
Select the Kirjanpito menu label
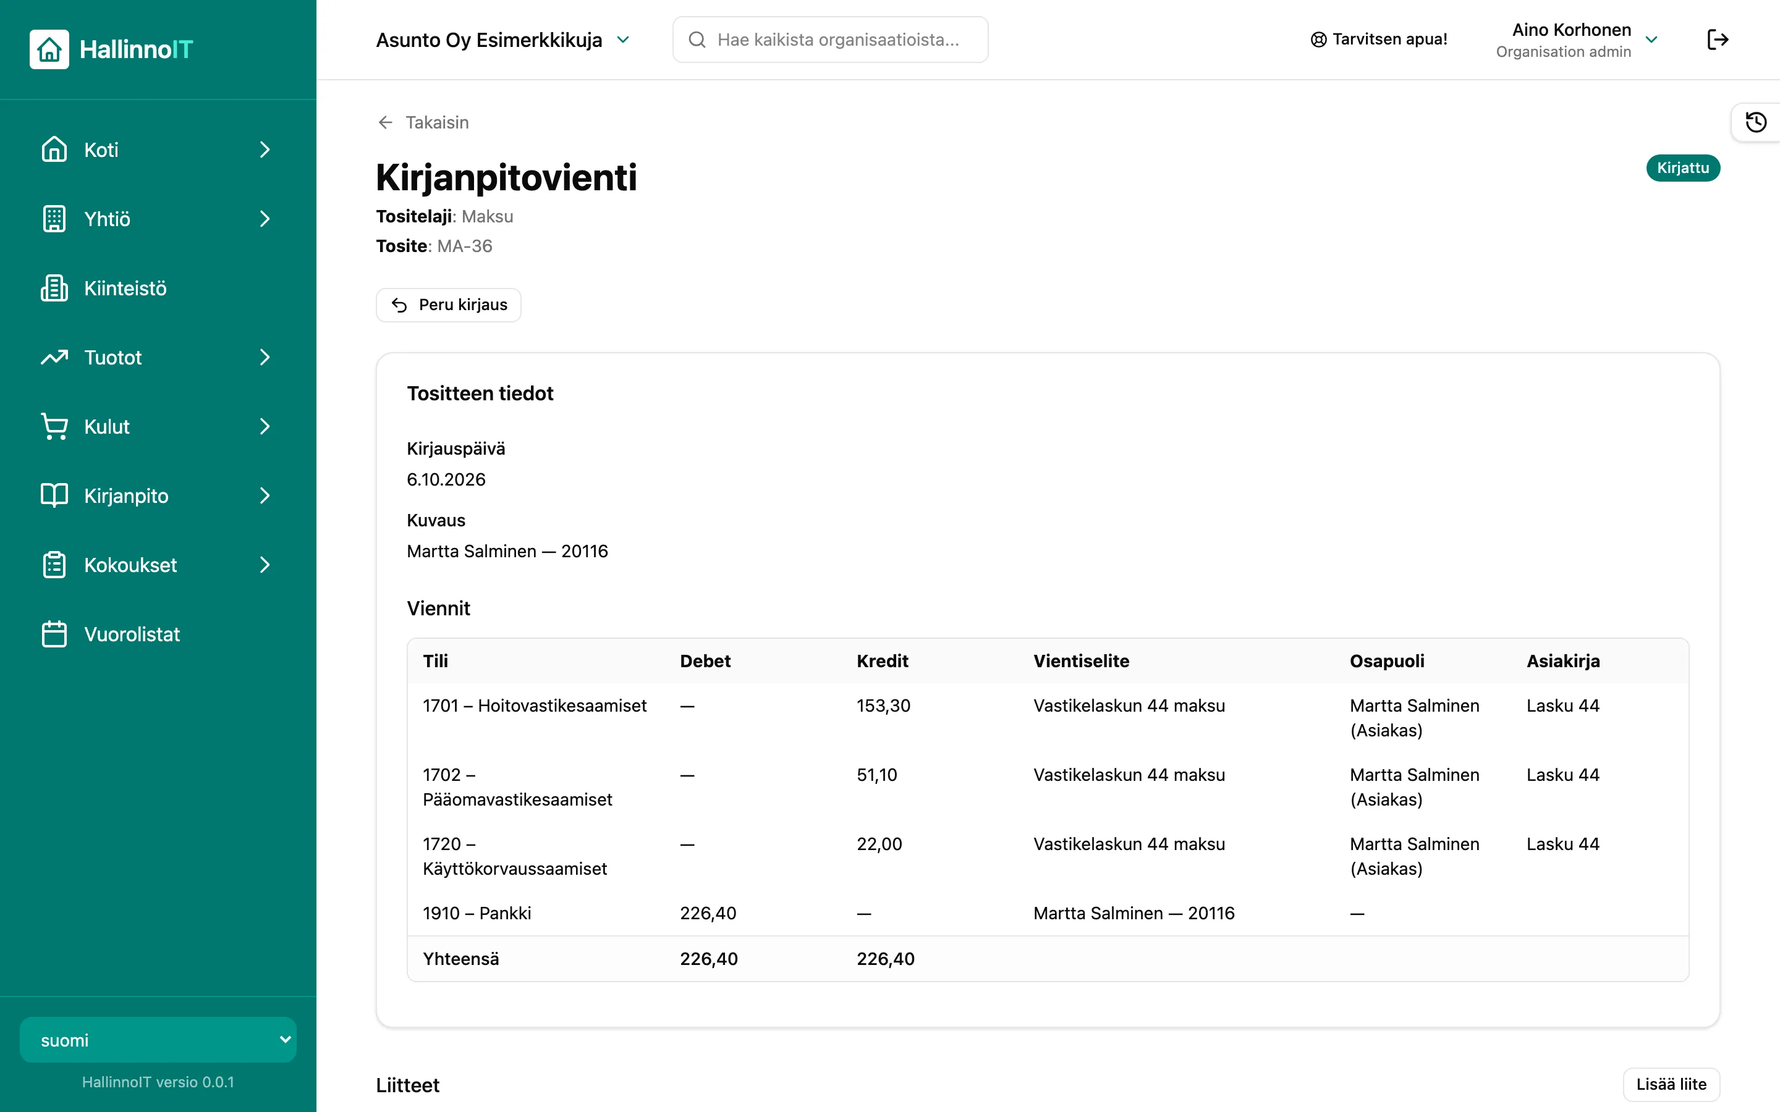[127, 495]
